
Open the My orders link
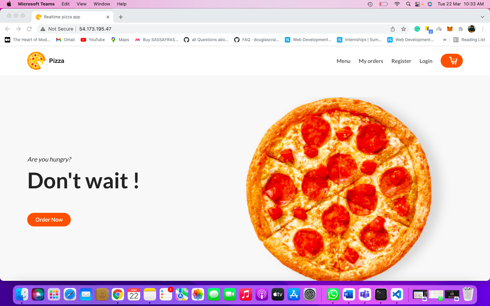[371, 61]
